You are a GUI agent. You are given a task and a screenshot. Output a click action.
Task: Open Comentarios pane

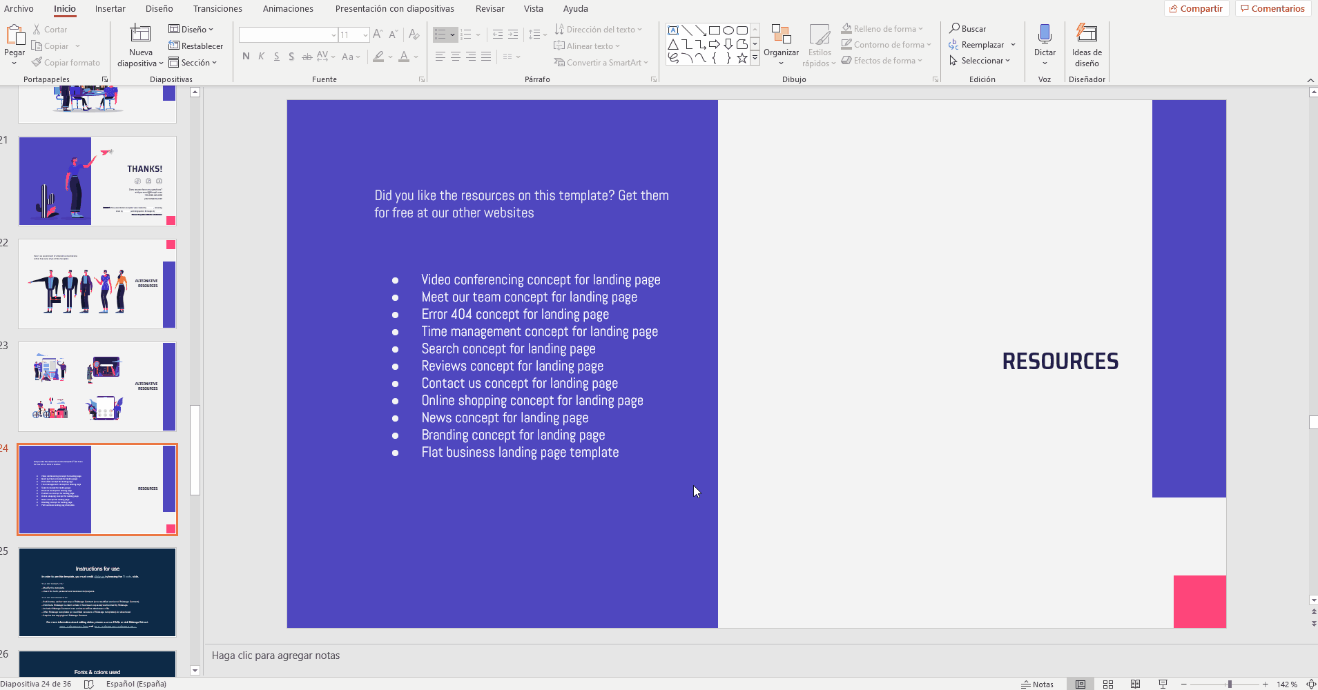tap(1272, 8)
